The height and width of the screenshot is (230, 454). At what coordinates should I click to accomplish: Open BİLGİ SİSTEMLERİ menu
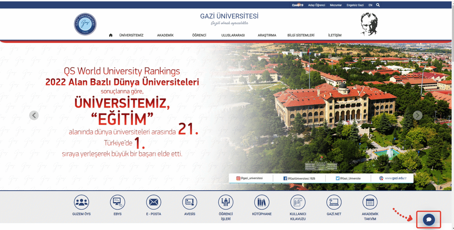301,35
